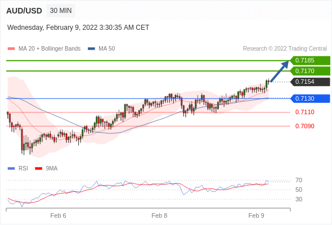The width and height of the screenshot is (332, 225).
Task: Open the Research © 2022 Trading Central credit
Action: (x=285, y=49)
